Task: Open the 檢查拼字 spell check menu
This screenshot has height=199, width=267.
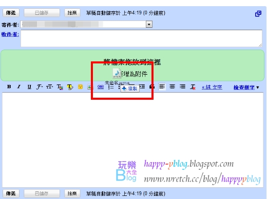Action: 246,87
